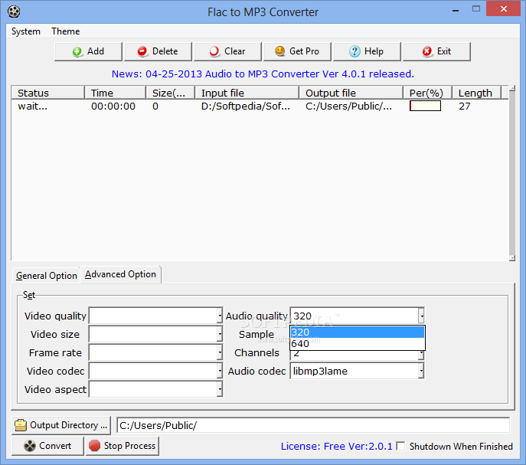Click the size value 0 cell

point(155,106)
